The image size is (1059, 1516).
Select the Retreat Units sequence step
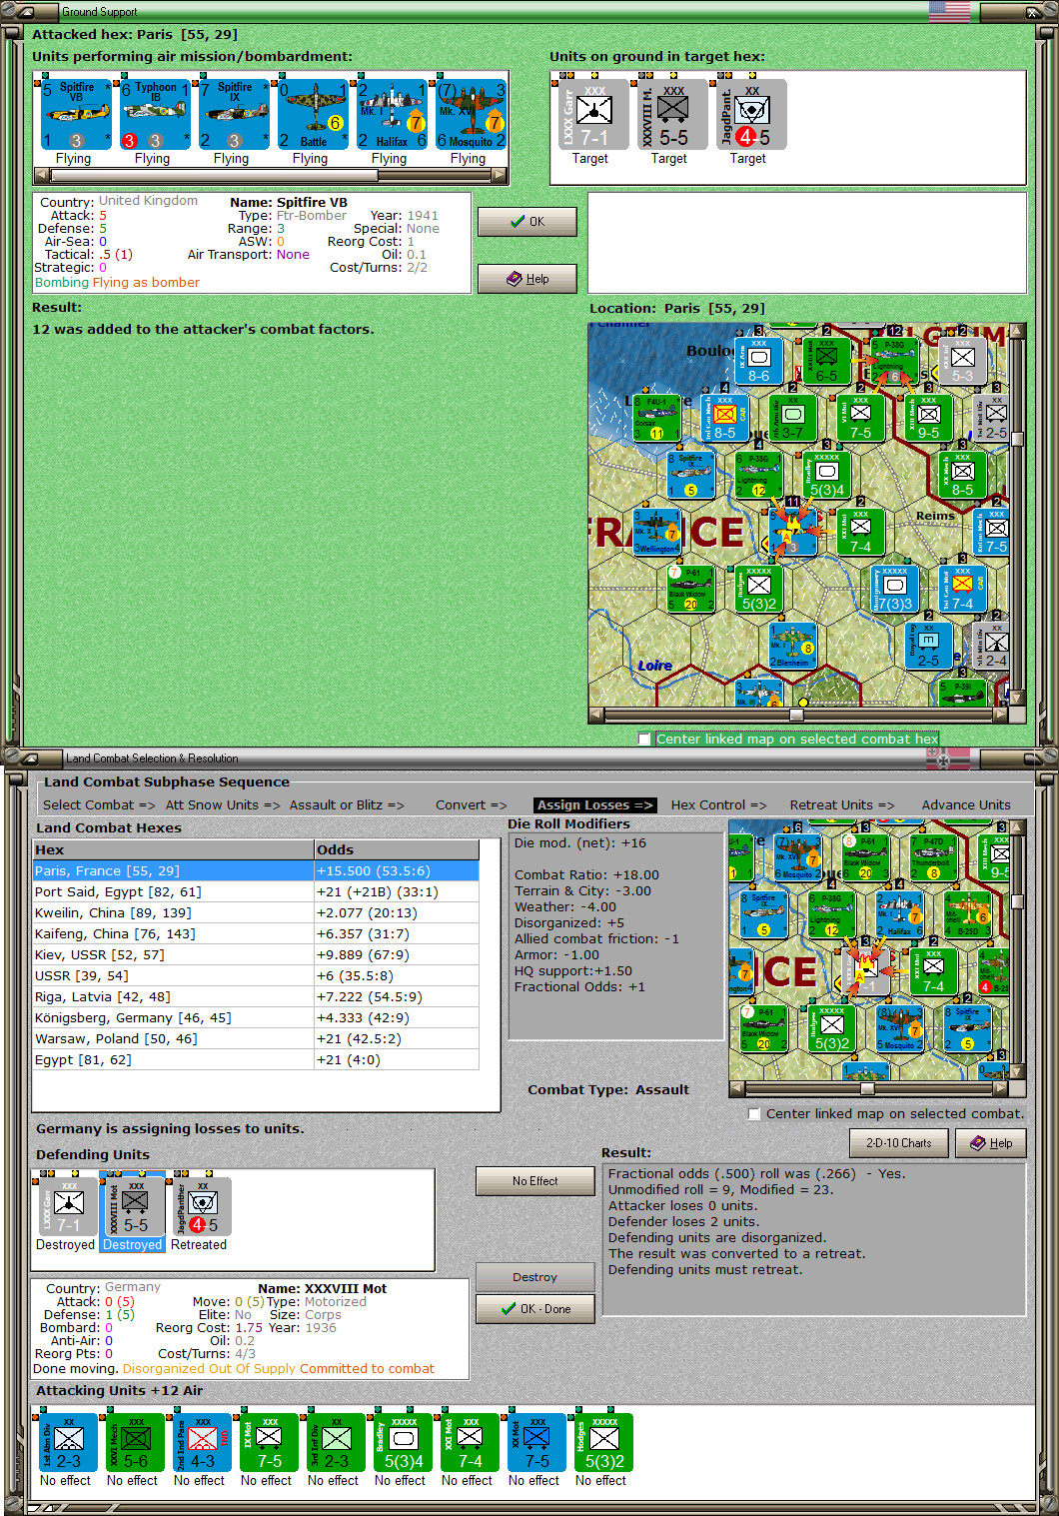pyautogui.click(x=842, y=804)
